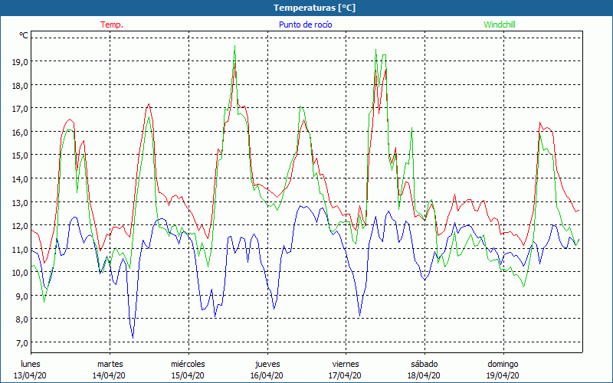Click the 'viernes' day label

(346, 364)
